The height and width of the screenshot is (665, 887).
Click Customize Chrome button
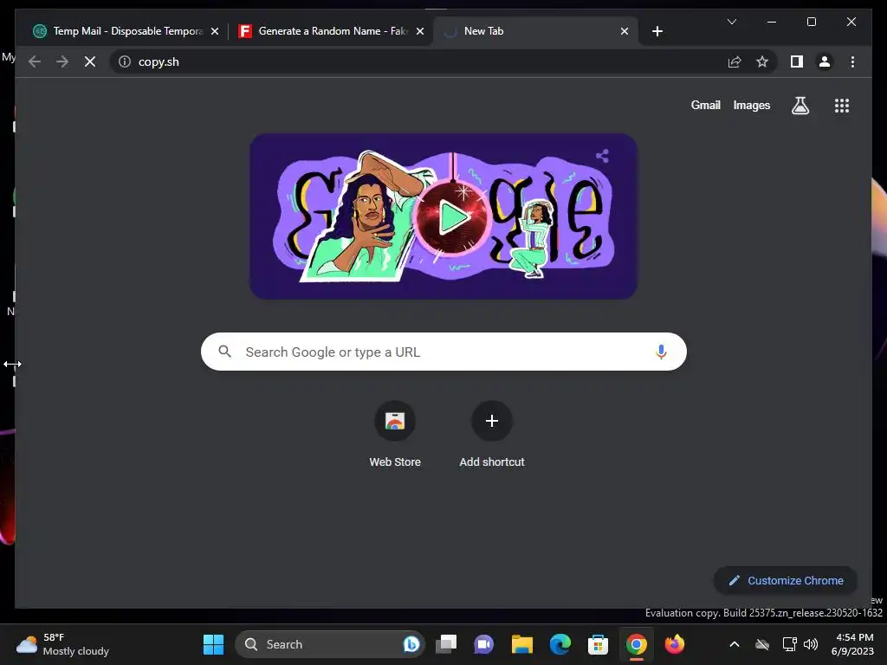click(786, 580)
